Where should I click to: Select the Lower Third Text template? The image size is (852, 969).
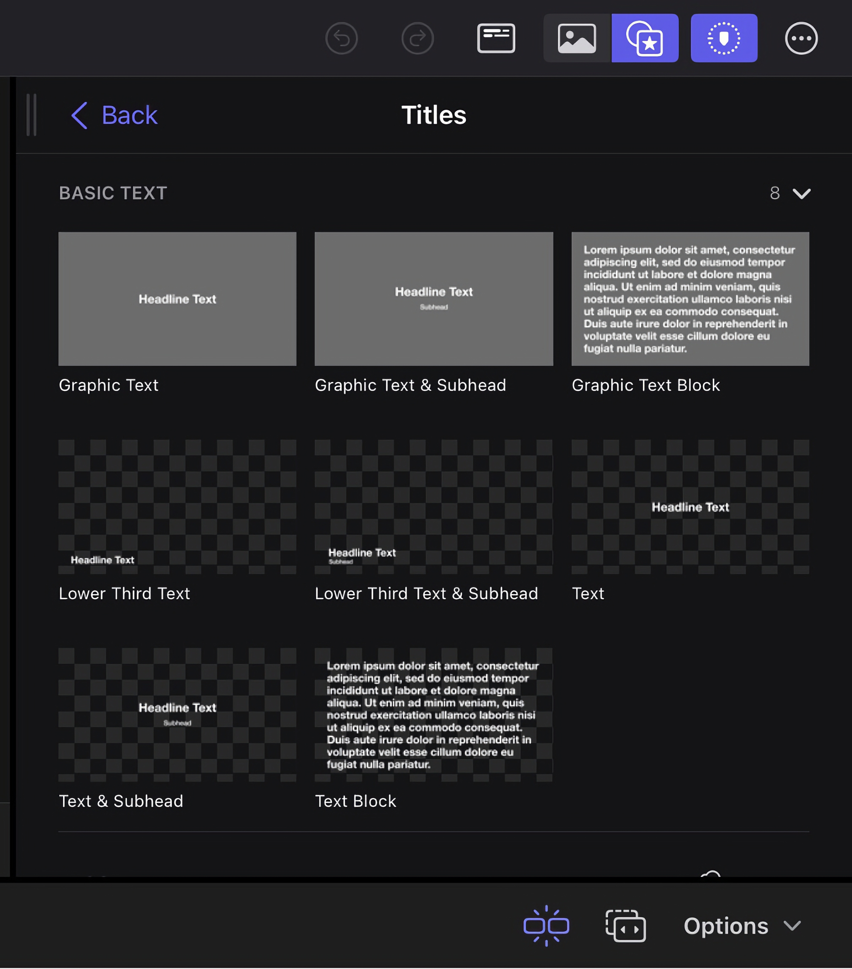click(x=177, y=507)
